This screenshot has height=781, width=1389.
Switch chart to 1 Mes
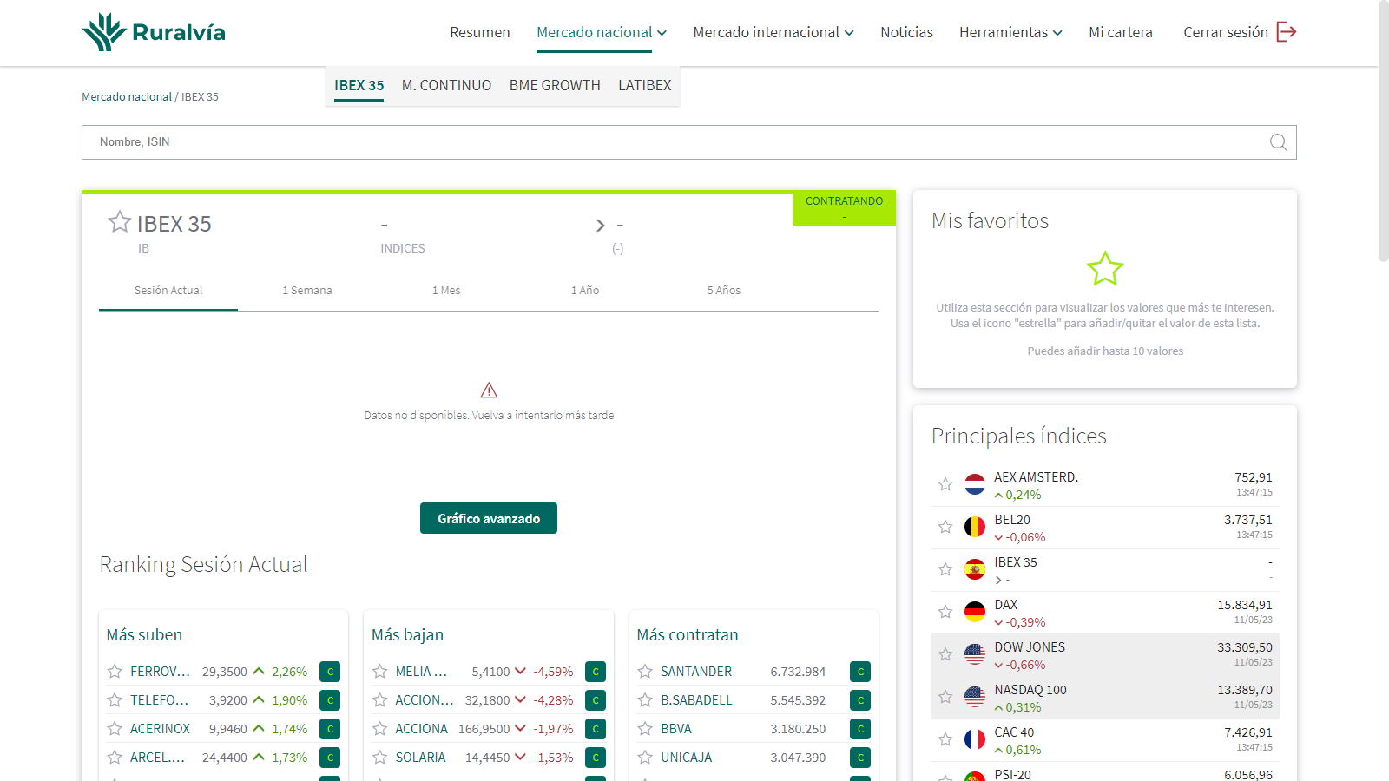(446, 291)
